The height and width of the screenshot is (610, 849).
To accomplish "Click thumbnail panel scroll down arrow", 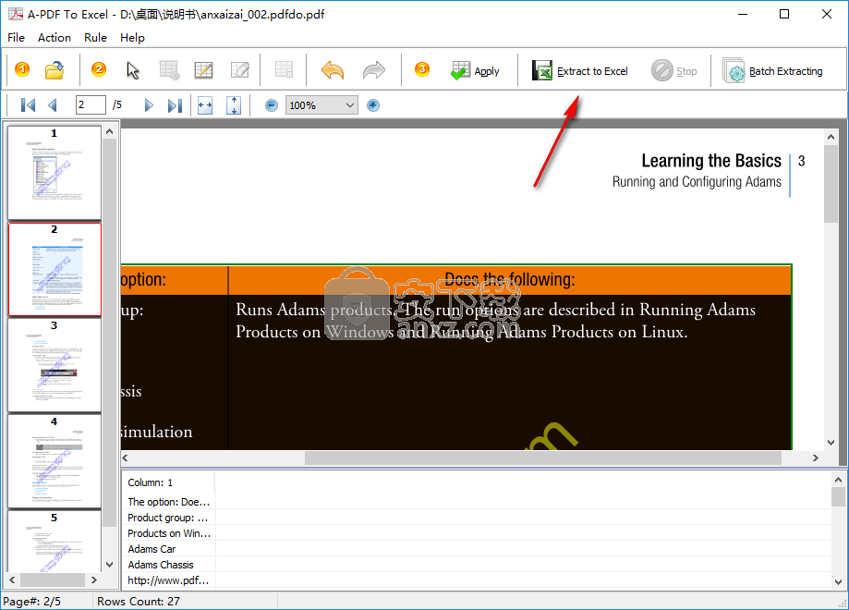I will point(109,565).
